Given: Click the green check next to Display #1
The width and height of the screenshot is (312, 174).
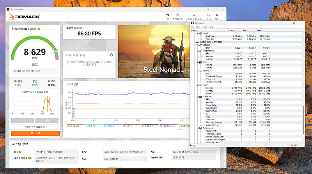Looking at the screenshot, I should pos(30,158).
